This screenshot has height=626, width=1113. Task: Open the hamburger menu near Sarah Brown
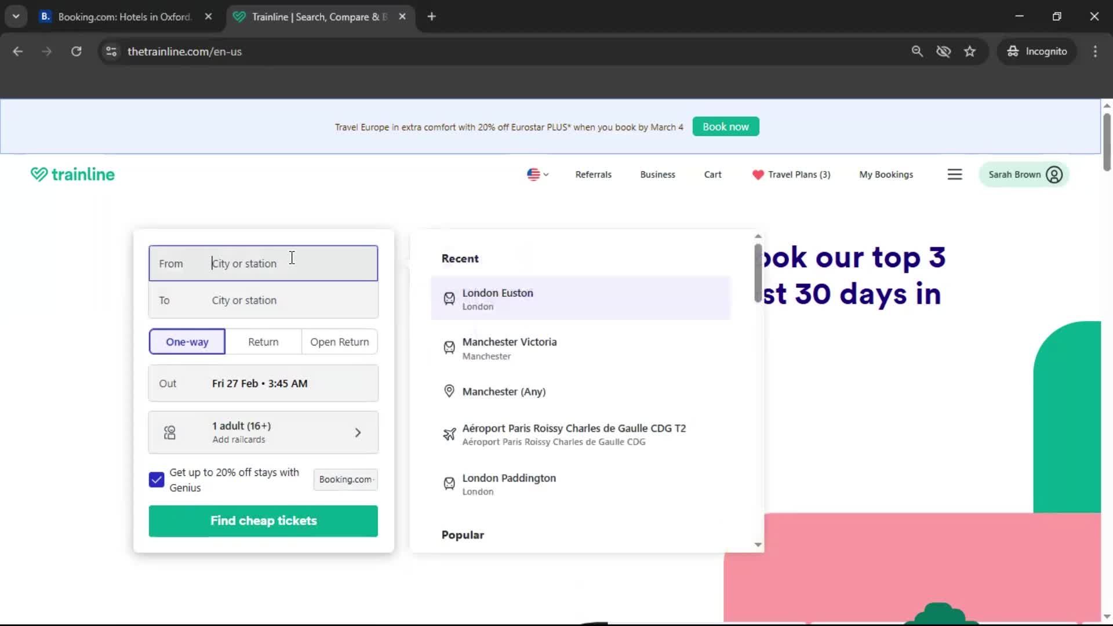(955, 174)
